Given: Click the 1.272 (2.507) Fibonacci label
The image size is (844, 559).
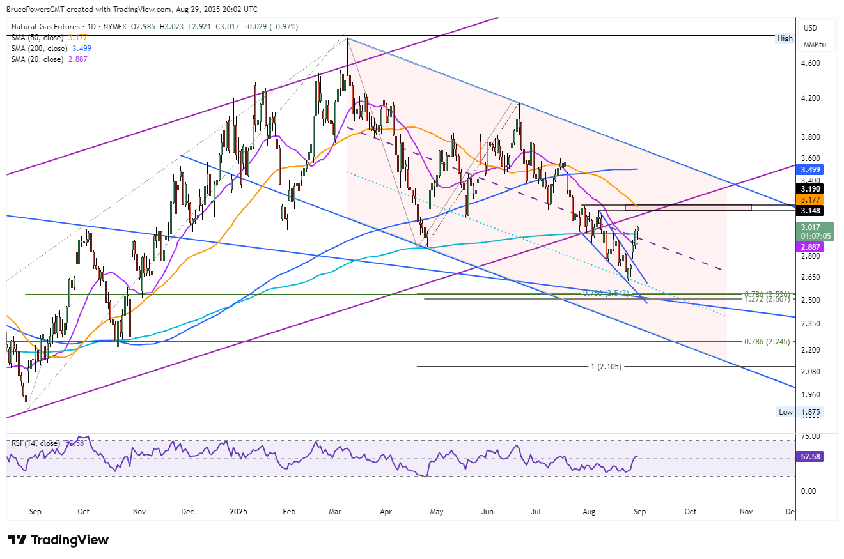Looking at the screenshot, I should coord(768,298).
